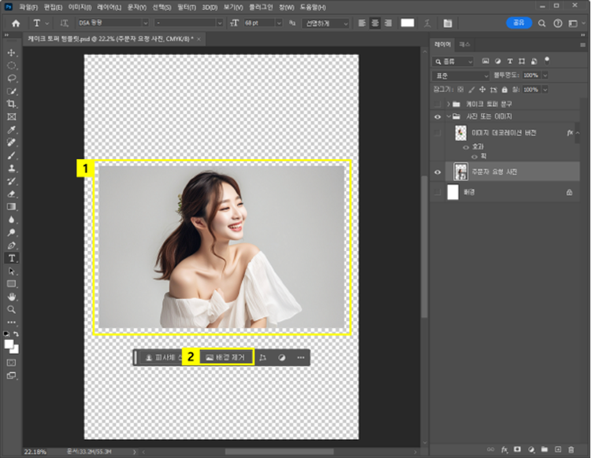Viewport: 591px width, 458px height.
Task: Hide the 주문자 요청 사진 layer
Action: [x=437, y=172]
